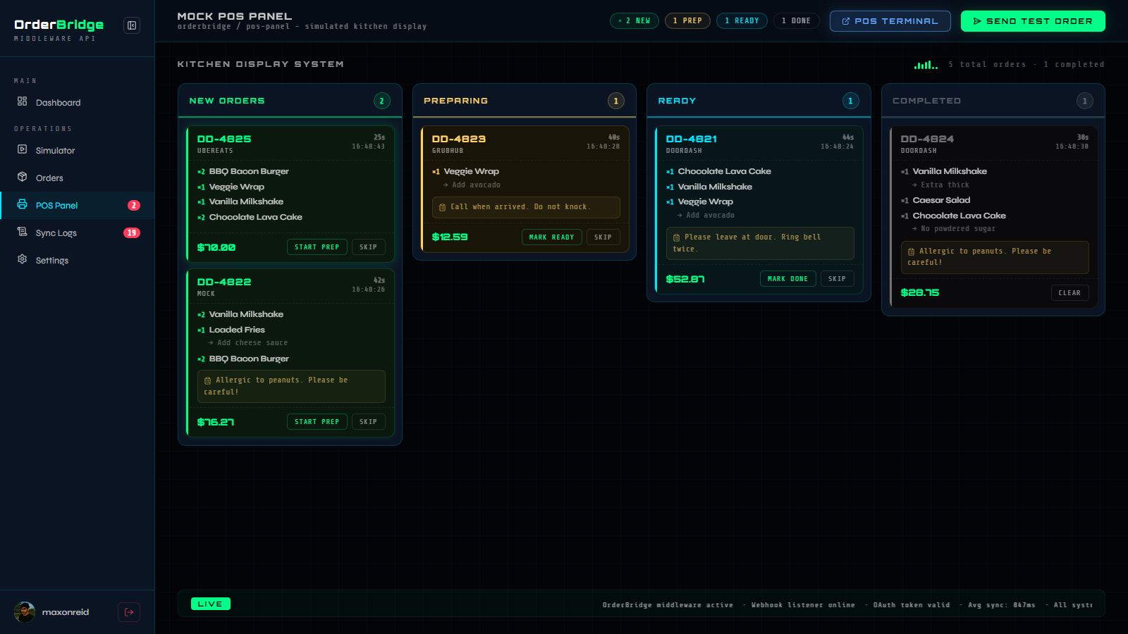Click the Orders cube icon

(23, 178)
